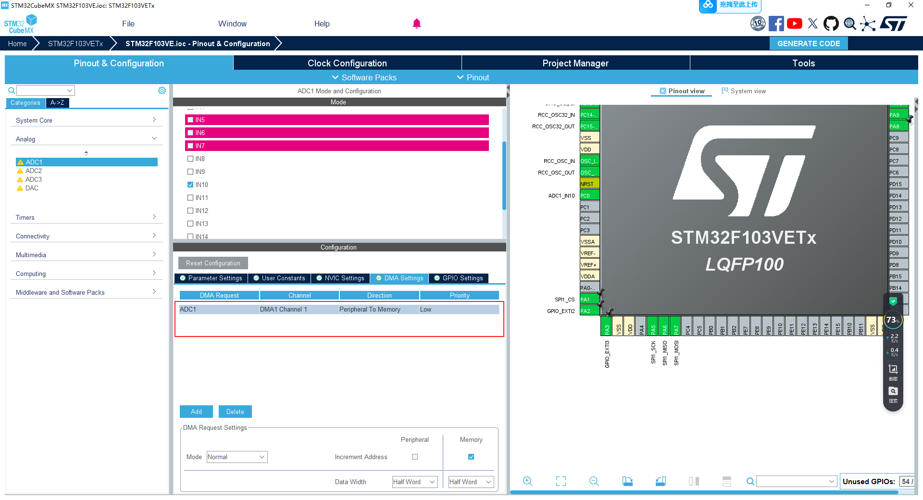Click the green shield icon in floating widget
The height and width of the screenshot is (500, 923).
pos(893,301)
